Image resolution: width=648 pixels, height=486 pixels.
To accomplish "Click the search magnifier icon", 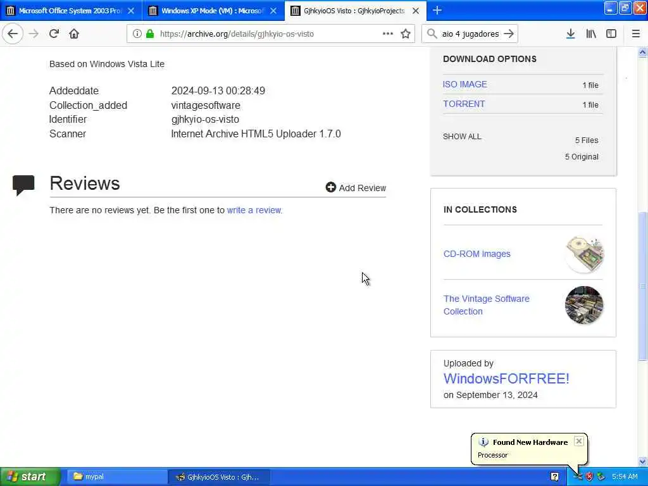I will pyautogui.click(x=432, y=34).
